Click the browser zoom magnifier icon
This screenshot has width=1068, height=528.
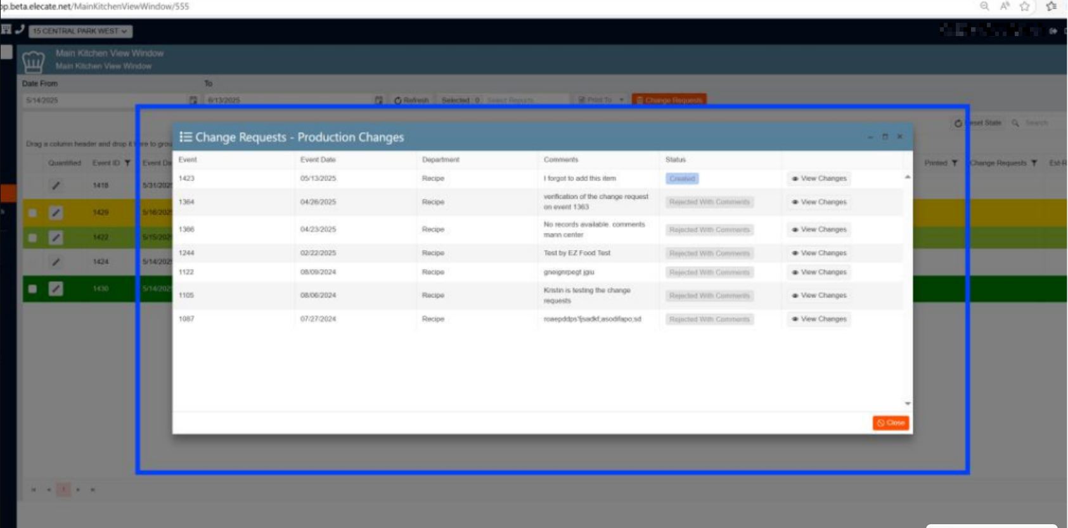[984, 6]
